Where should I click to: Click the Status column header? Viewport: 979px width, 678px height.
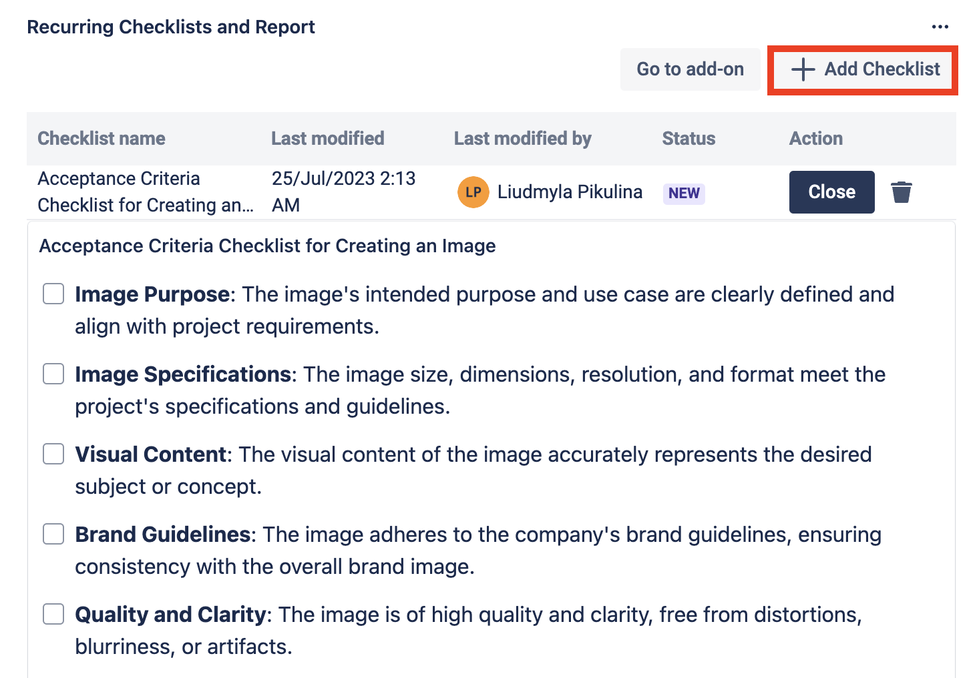pos(689,138)
